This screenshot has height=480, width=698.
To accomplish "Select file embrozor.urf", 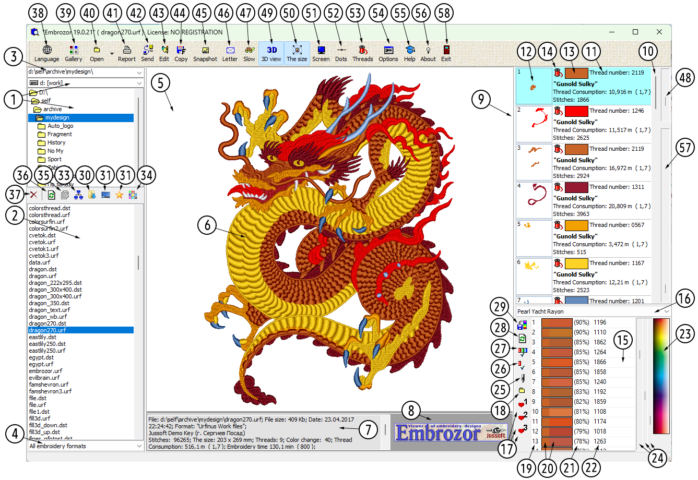I will pyautogui.click(x=45, y=371).
